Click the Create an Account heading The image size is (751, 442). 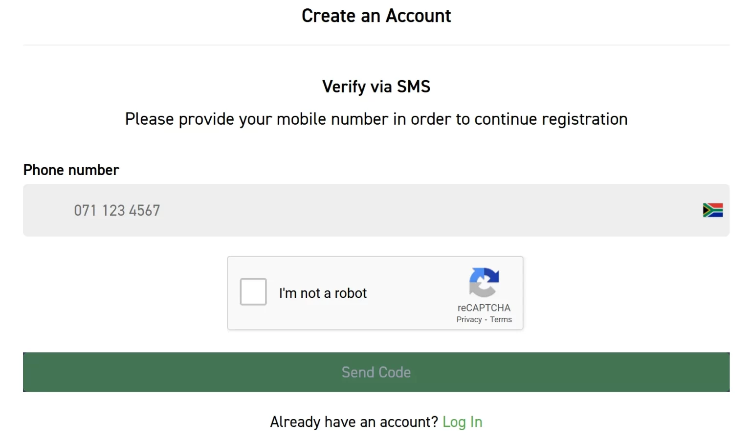[376, 16]
